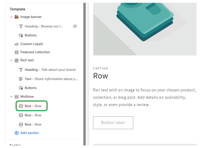This screenshot has height=148, width=203.
Task: Click the Text paragraph icon under Rich text
Action: pyautogui.click(x=21, y=79)
